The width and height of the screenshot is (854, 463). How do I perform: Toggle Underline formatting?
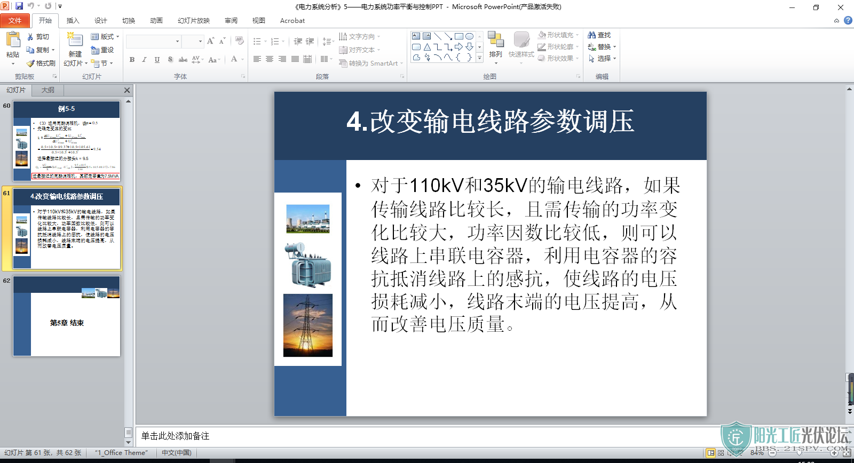157,59
